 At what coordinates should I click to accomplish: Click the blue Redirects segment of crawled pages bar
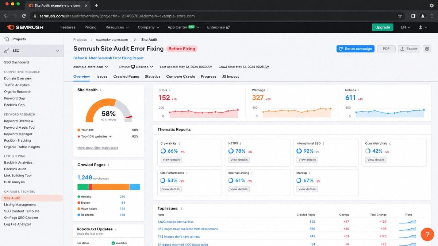click(x=135, y=187)
